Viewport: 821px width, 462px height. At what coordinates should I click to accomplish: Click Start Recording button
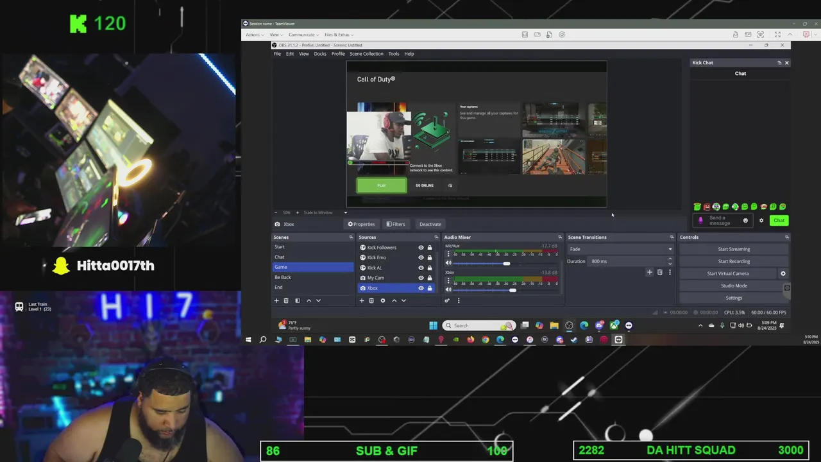tap(734, 261)
